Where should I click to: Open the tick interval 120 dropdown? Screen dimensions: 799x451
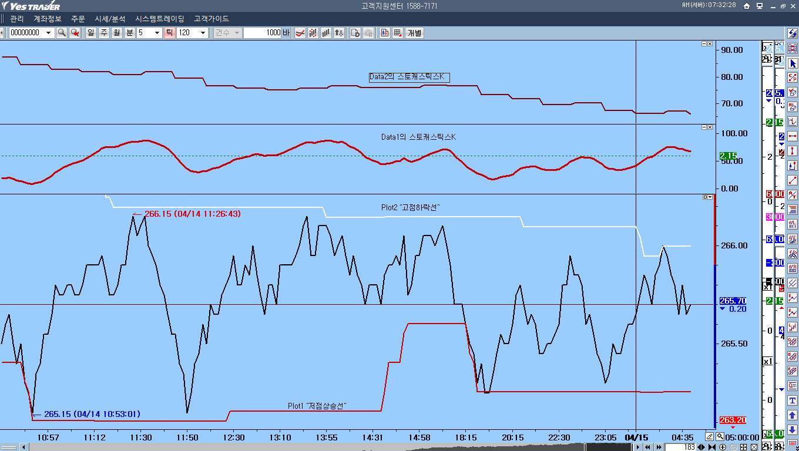tap(203, 33)
